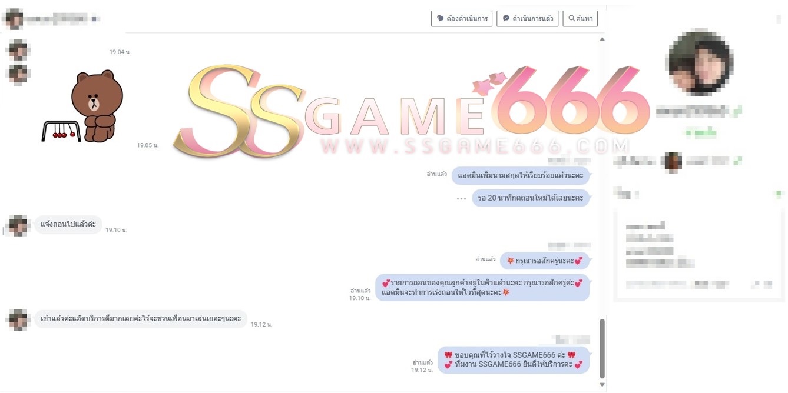788x393 pixels.
Task: Select the แอดมินเพิ่มนามสกุล message bubble
Action: coord(521,175)
